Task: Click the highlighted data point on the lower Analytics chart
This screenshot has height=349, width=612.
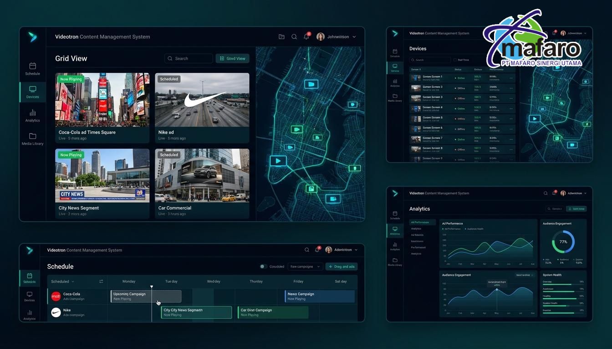Action: (497, 289)
